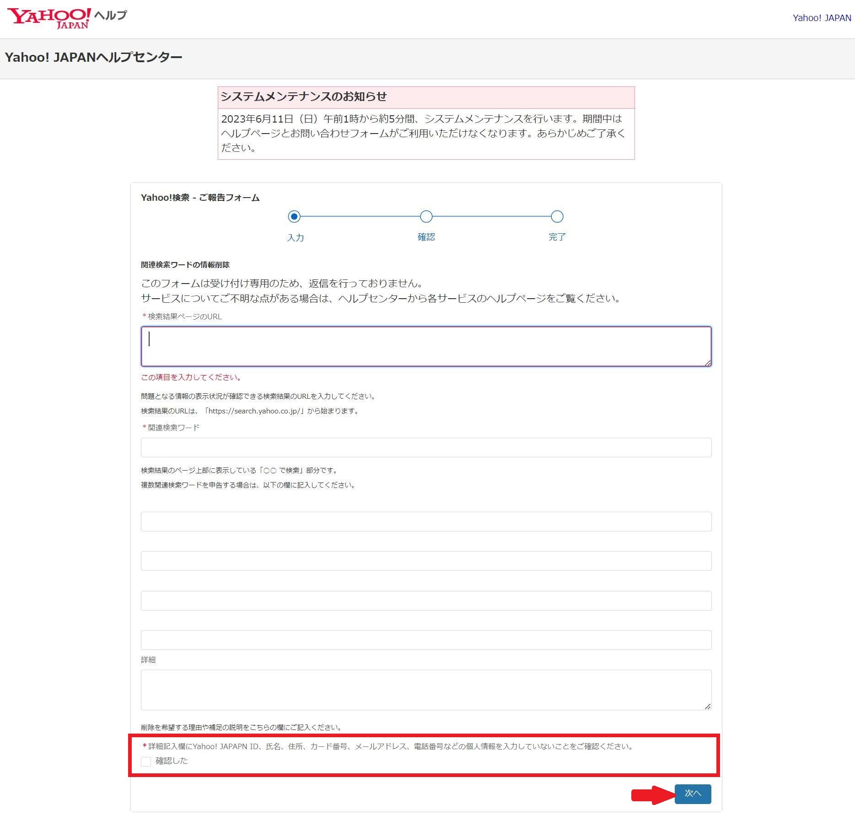
Task: Check the 確認した checkbox
Action: tap(146, 761)
